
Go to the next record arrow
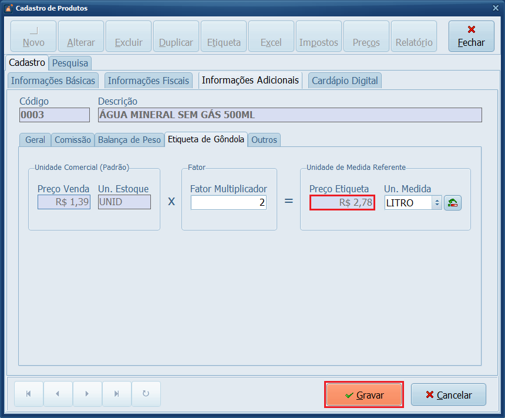(x=87, y=394)
